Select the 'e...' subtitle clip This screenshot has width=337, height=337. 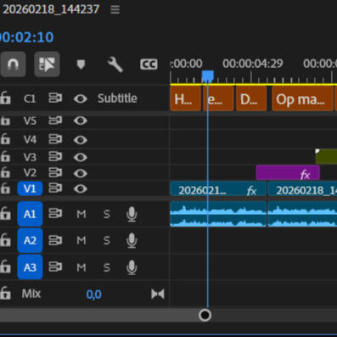218,98
